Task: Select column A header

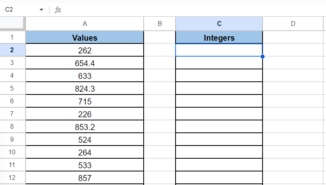Action: (85, 24)
